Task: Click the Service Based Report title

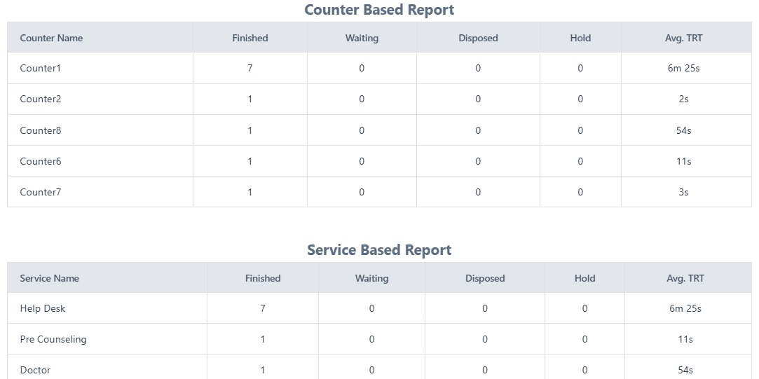Action: pyautogui.click(x=379, y=250)
